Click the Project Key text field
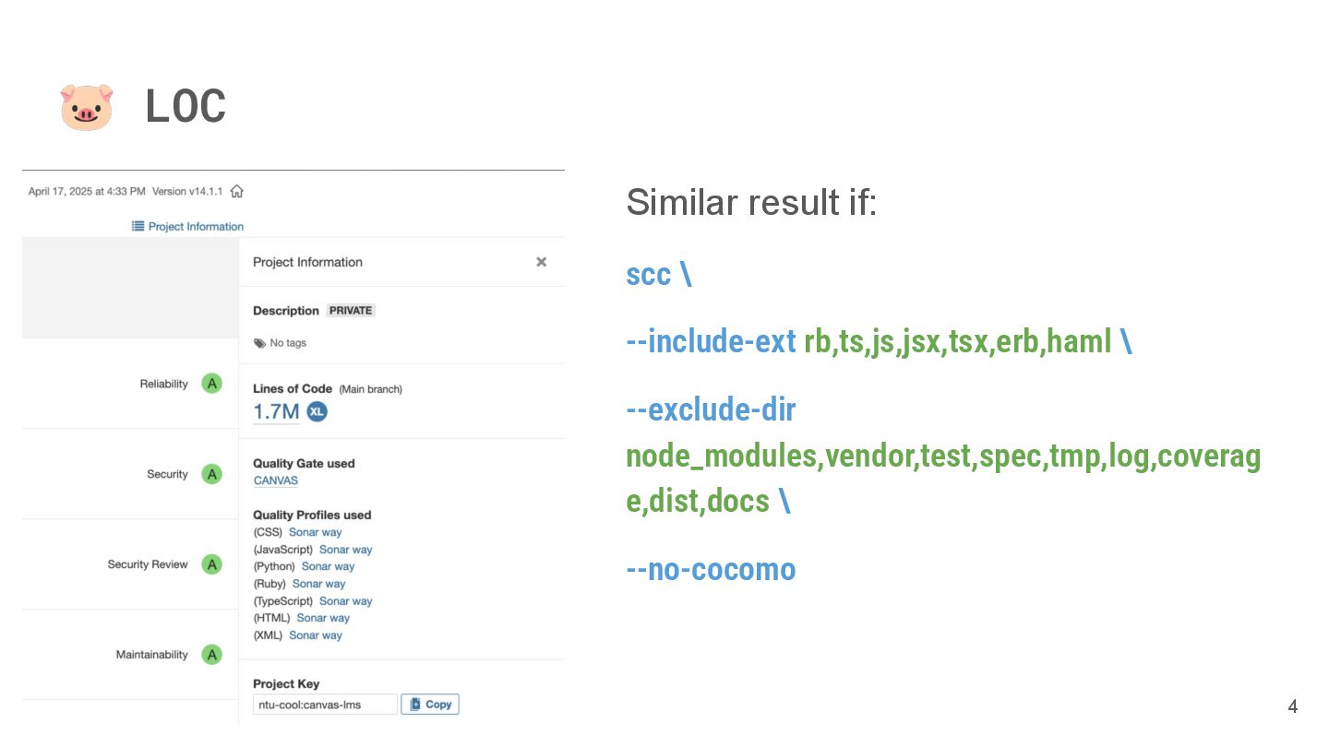 point(325,705)
